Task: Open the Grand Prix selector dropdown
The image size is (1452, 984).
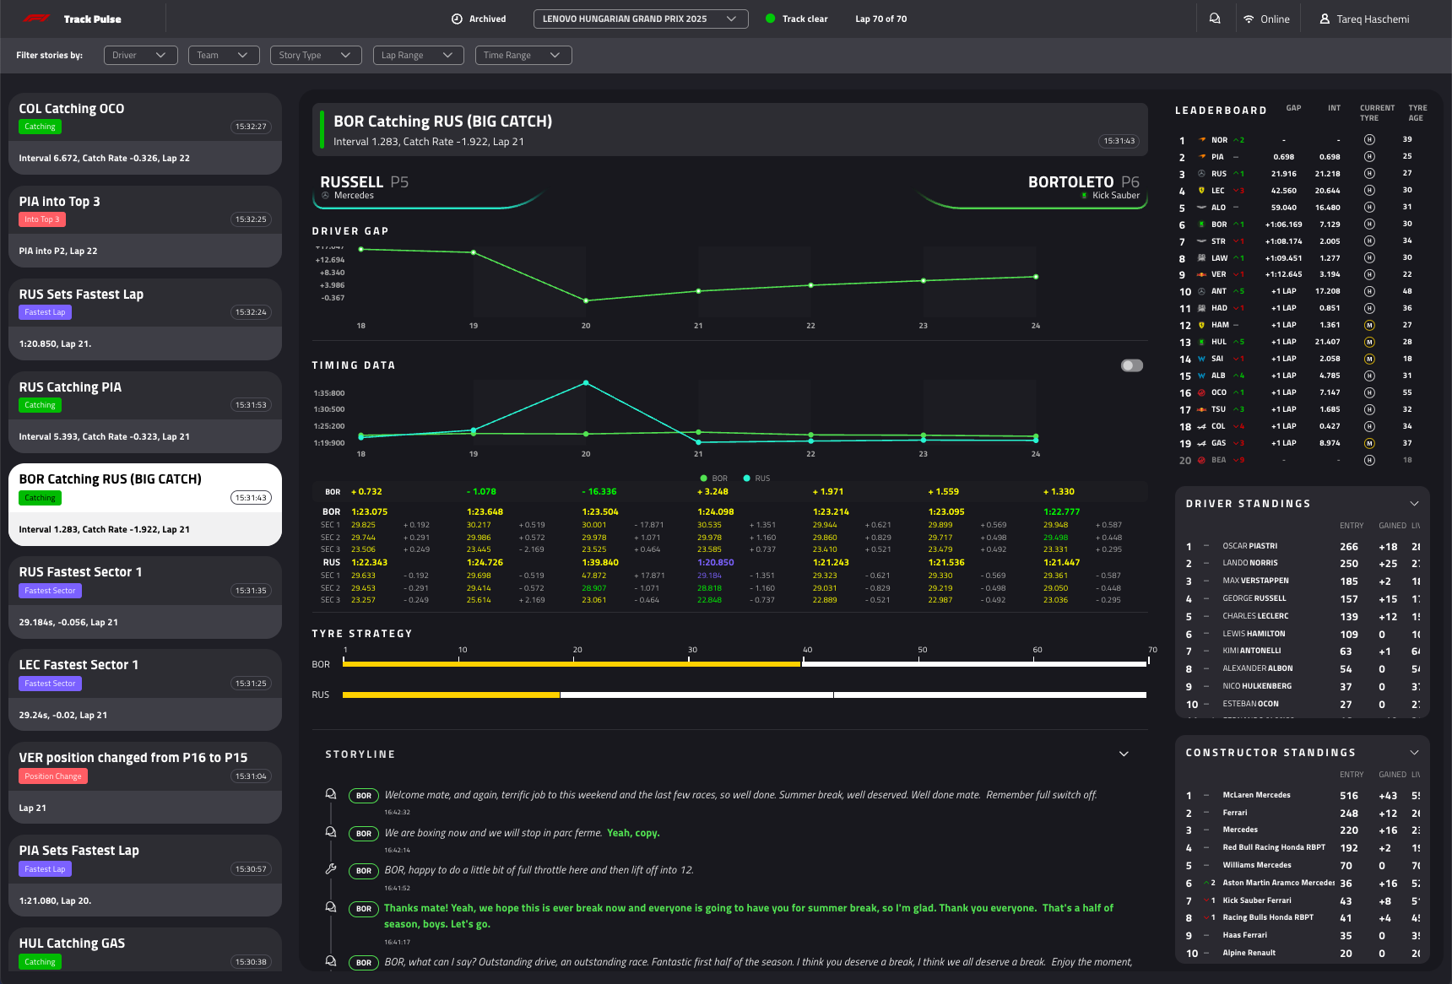Action: pos(640,19)
